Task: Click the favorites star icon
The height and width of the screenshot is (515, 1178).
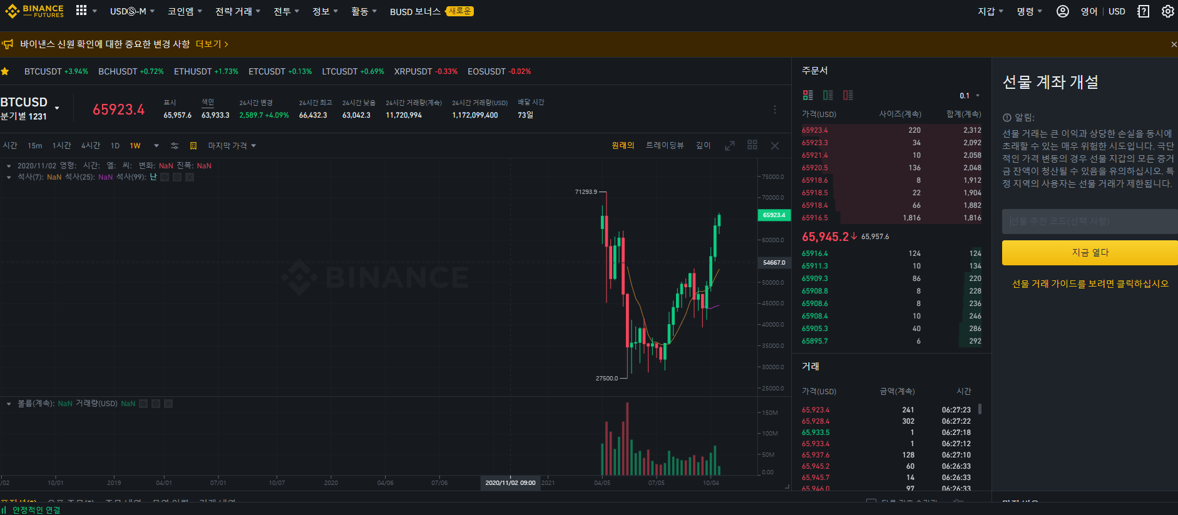Action: [5, 71]
